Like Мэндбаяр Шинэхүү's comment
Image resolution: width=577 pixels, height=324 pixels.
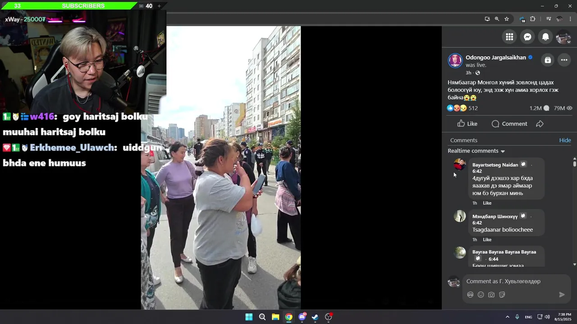coord(487,239)
